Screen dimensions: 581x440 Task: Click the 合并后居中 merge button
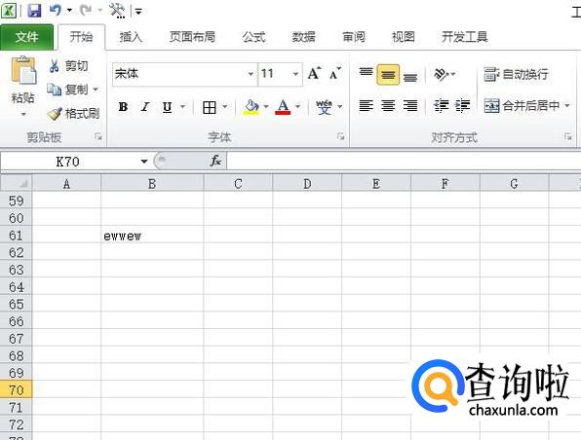[523, 106]
